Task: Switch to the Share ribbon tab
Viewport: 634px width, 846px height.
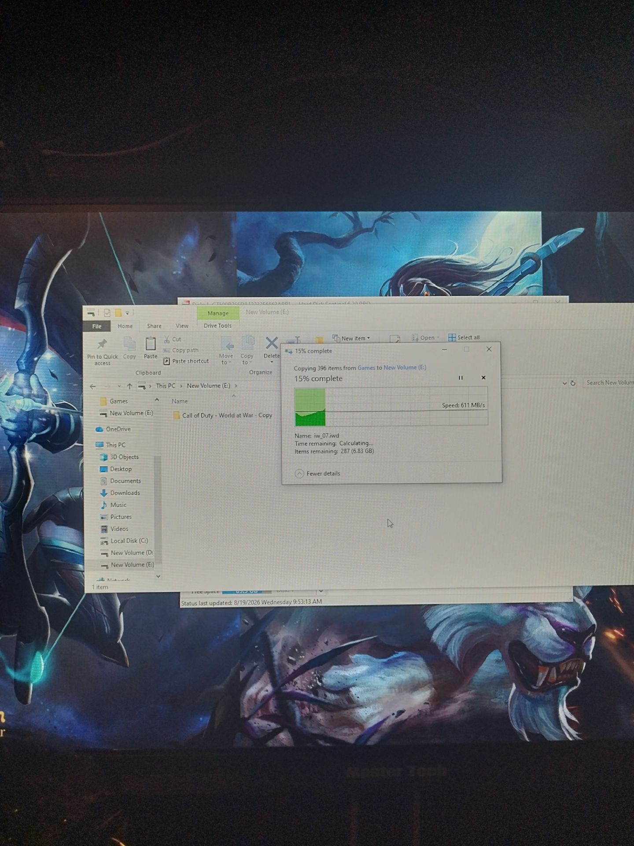Action: [x=154, y=327]
